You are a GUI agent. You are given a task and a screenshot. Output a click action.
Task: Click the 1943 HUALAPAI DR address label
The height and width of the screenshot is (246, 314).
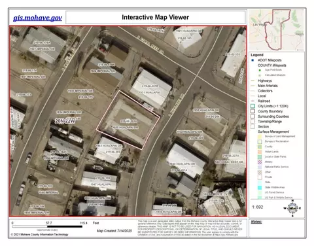point(109,145)
